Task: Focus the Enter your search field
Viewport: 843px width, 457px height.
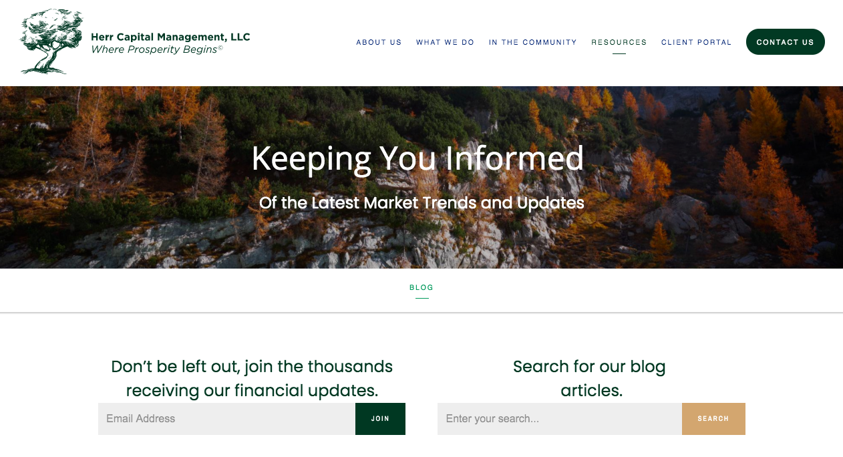Action: (560, 419)
